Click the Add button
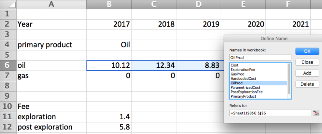The width and height of the screenshot is (322, 134). (307, 73)
